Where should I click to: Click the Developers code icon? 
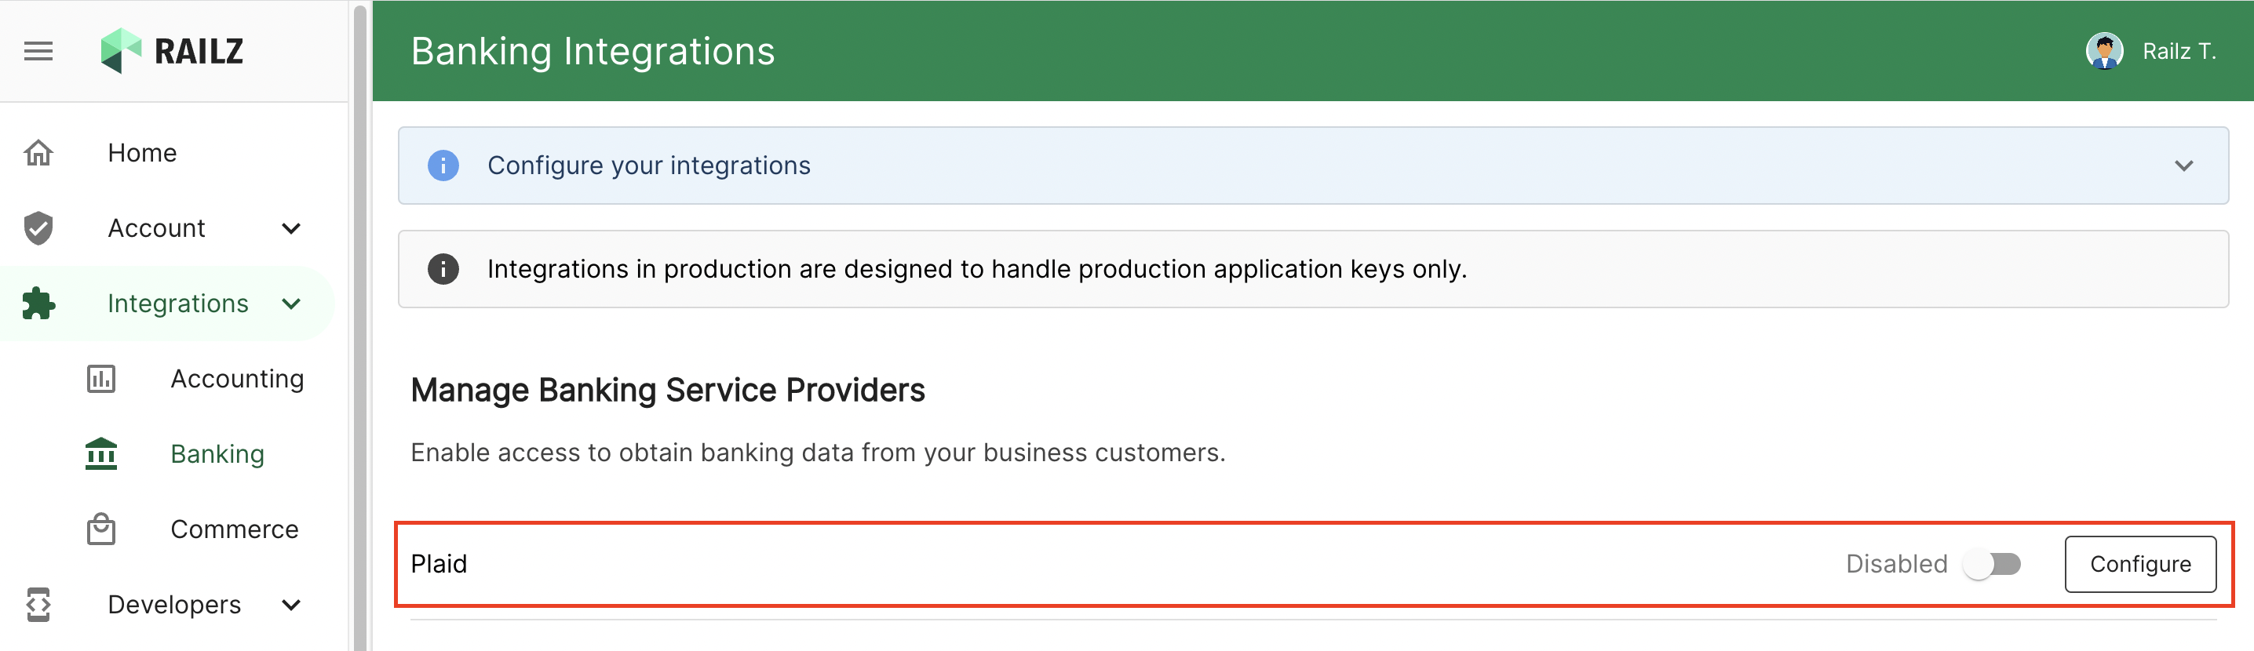click(x=38, y=605)
